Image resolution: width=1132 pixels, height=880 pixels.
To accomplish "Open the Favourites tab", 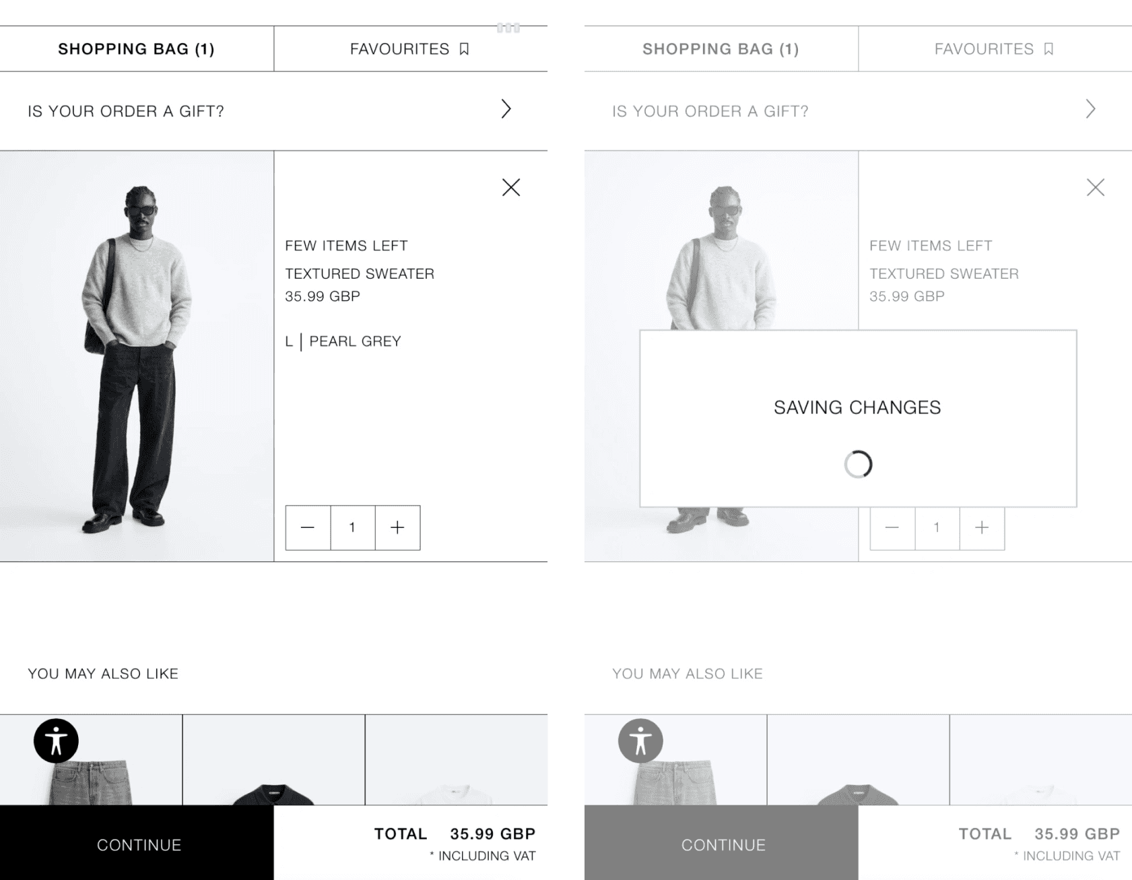I will (411, 48).
